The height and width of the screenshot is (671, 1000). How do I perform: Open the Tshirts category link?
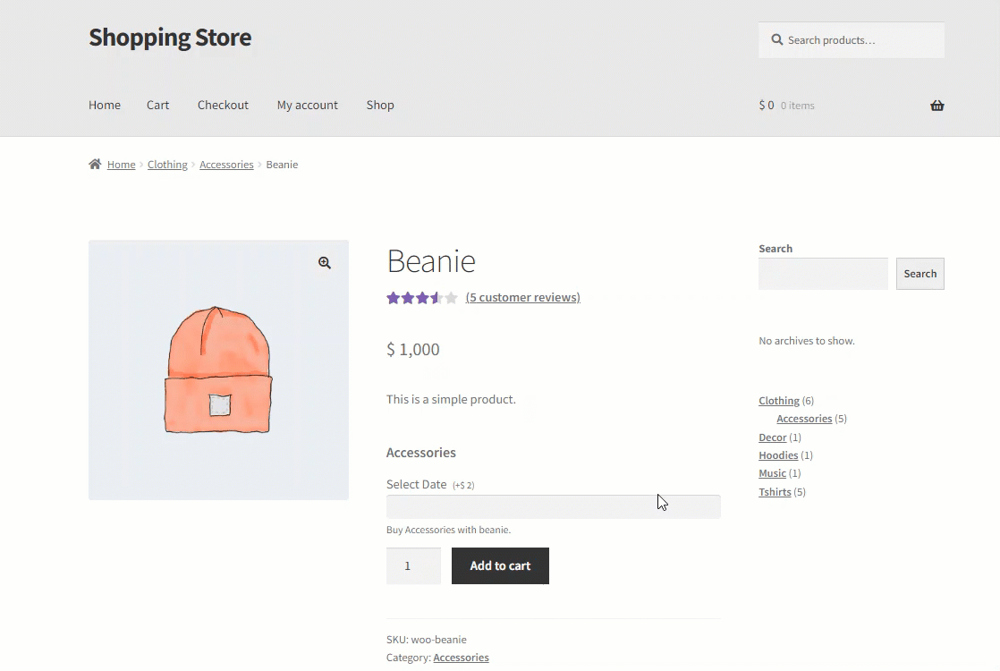(775, 492)
